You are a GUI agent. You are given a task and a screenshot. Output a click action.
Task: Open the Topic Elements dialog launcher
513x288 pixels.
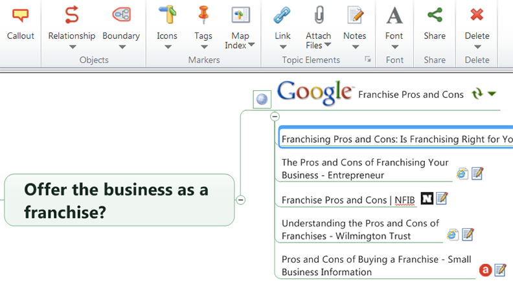[x=368, y=60]
